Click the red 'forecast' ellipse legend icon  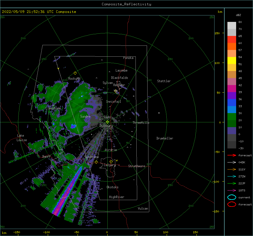(232, 204)
